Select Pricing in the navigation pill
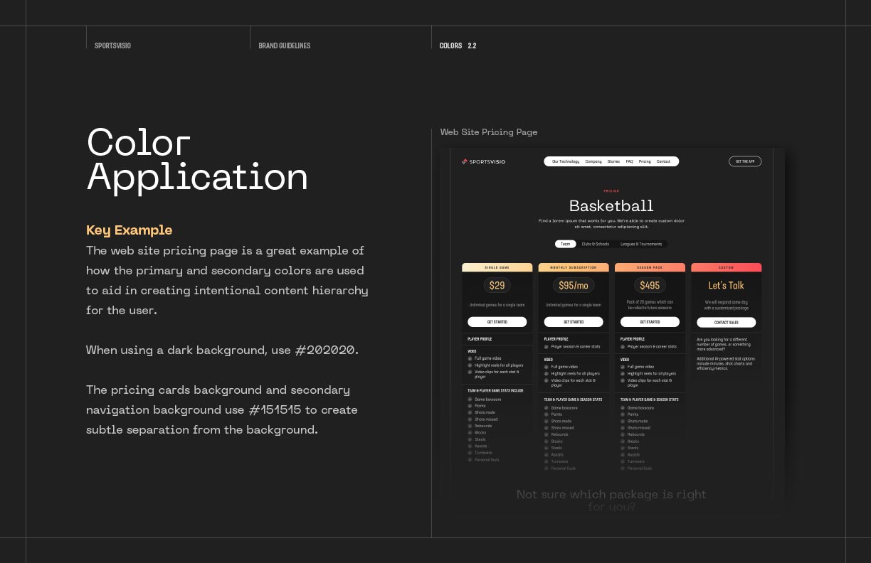The image size is (871, 563). coord(645,161)
